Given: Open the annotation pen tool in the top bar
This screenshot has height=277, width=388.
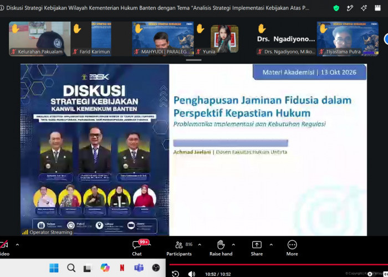Looking at the screenshot, I should click(x=350, y=8).
